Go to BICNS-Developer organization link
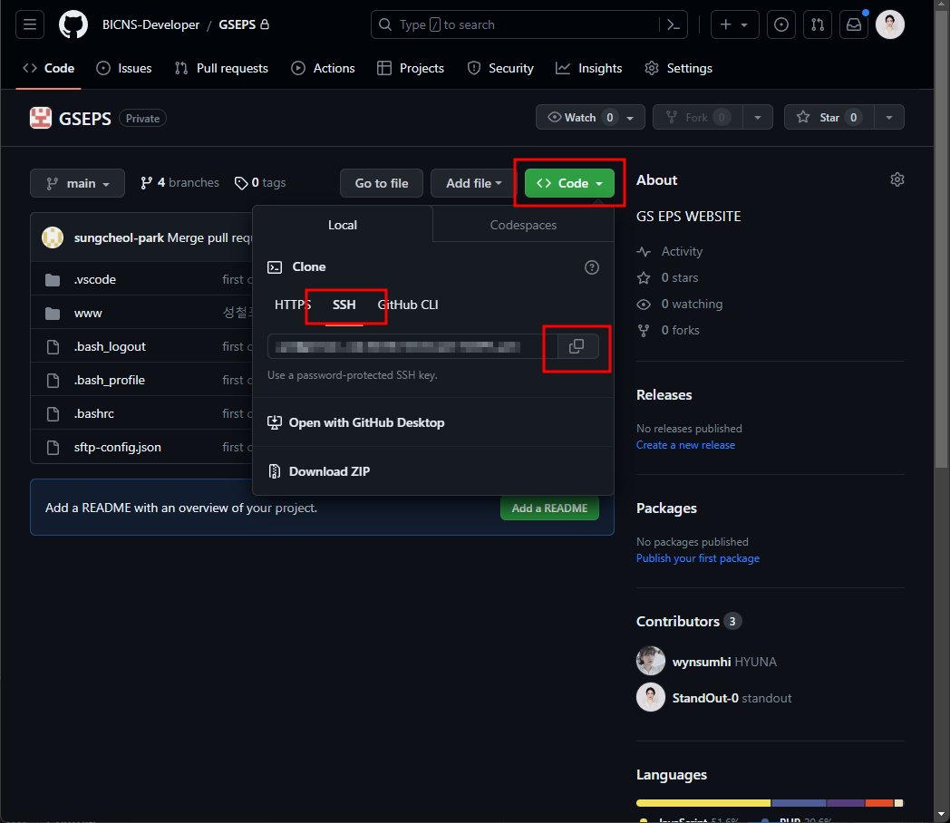The image size is (950, 823). 150,24
